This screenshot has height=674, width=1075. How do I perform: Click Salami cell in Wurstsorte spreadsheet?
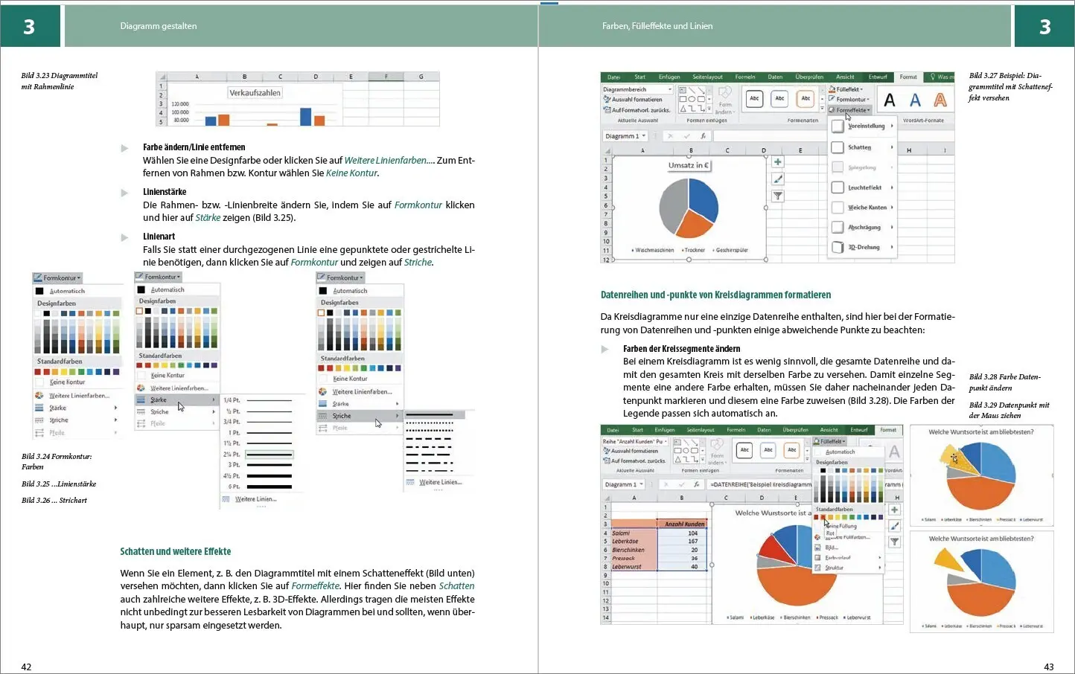[x=634, y=533]
